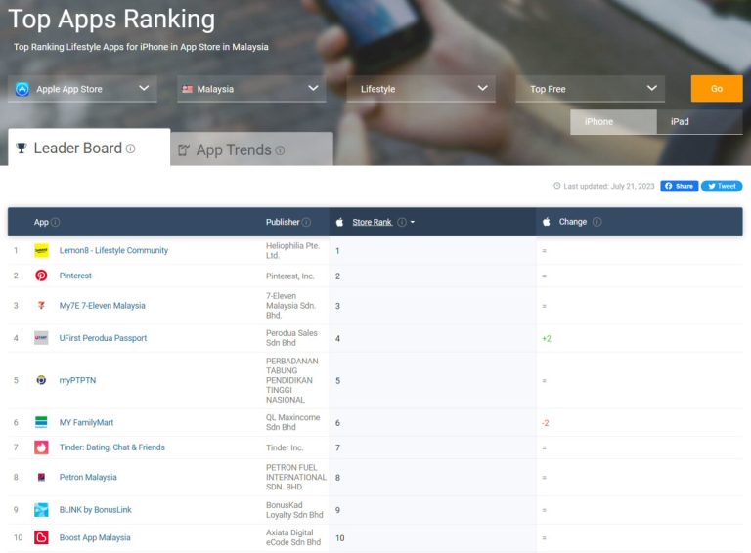Click the BLINK by BonusLink icon
This screenshot has width=751, height=553.
click(41, 510)
